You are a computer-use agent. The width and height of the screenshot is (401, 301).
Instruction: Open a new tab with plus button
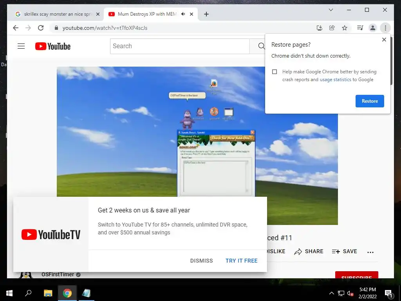[x=206, y=14]
